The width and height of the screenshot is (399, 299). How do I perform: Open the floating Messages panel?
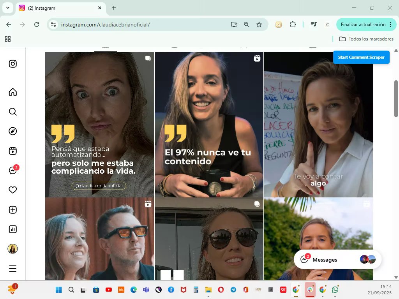tap(337, 260)
